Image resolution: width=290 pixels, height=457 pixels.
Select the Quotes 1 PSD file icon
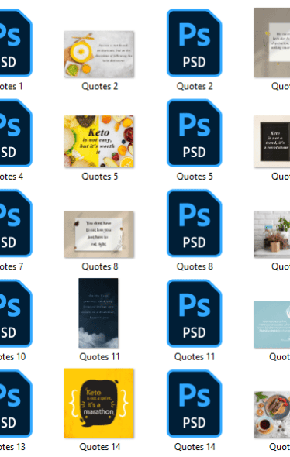pyautogui.click(x=16, y=43)
